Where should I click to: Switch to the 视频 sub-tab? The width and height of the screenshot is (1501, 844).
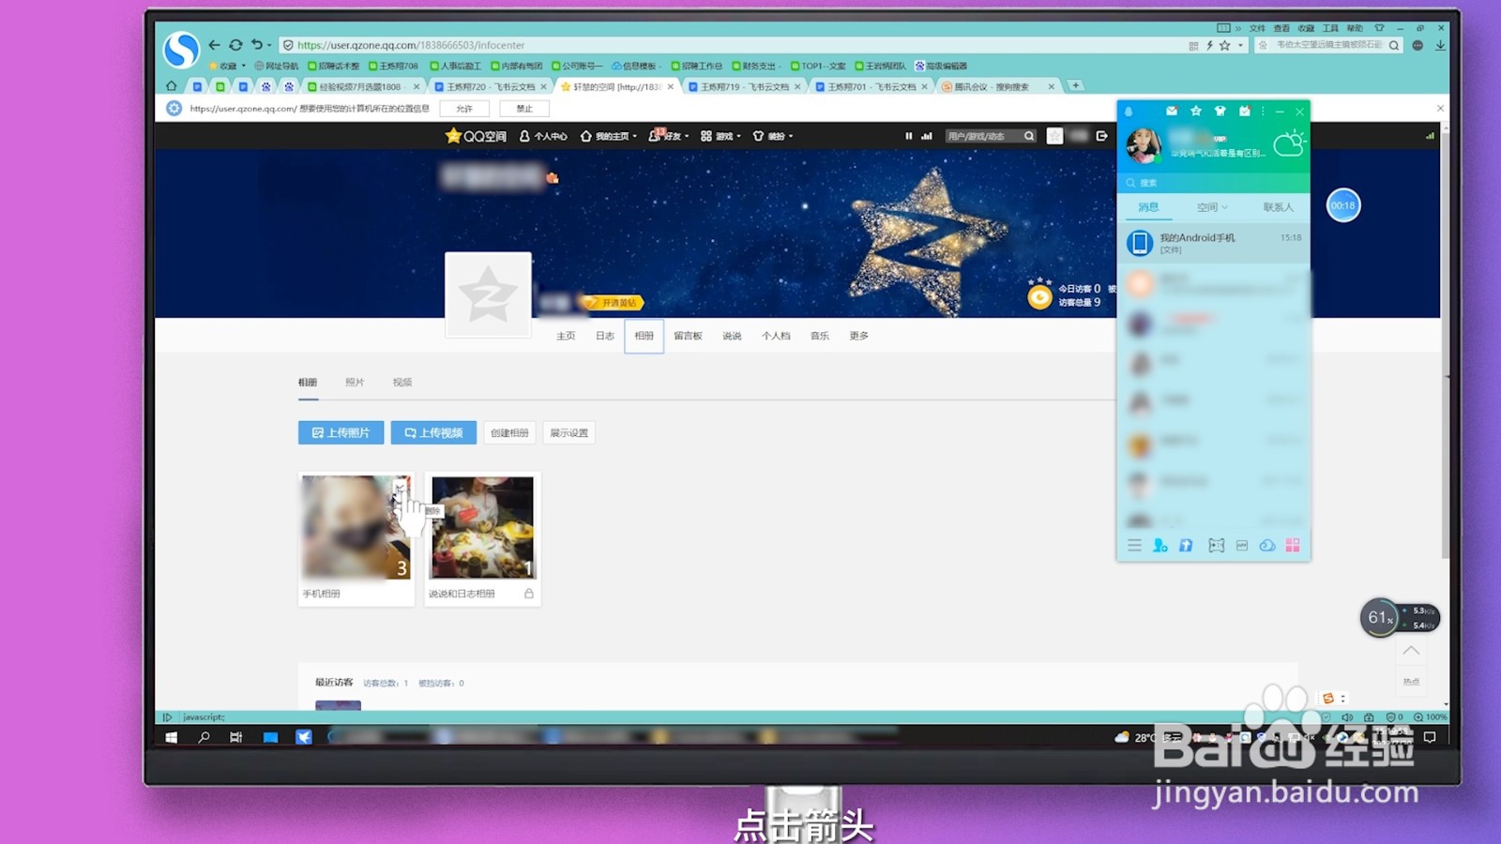(402, 383)
